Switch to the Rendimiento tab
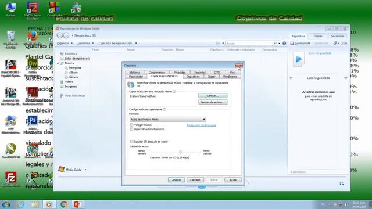 230,77
